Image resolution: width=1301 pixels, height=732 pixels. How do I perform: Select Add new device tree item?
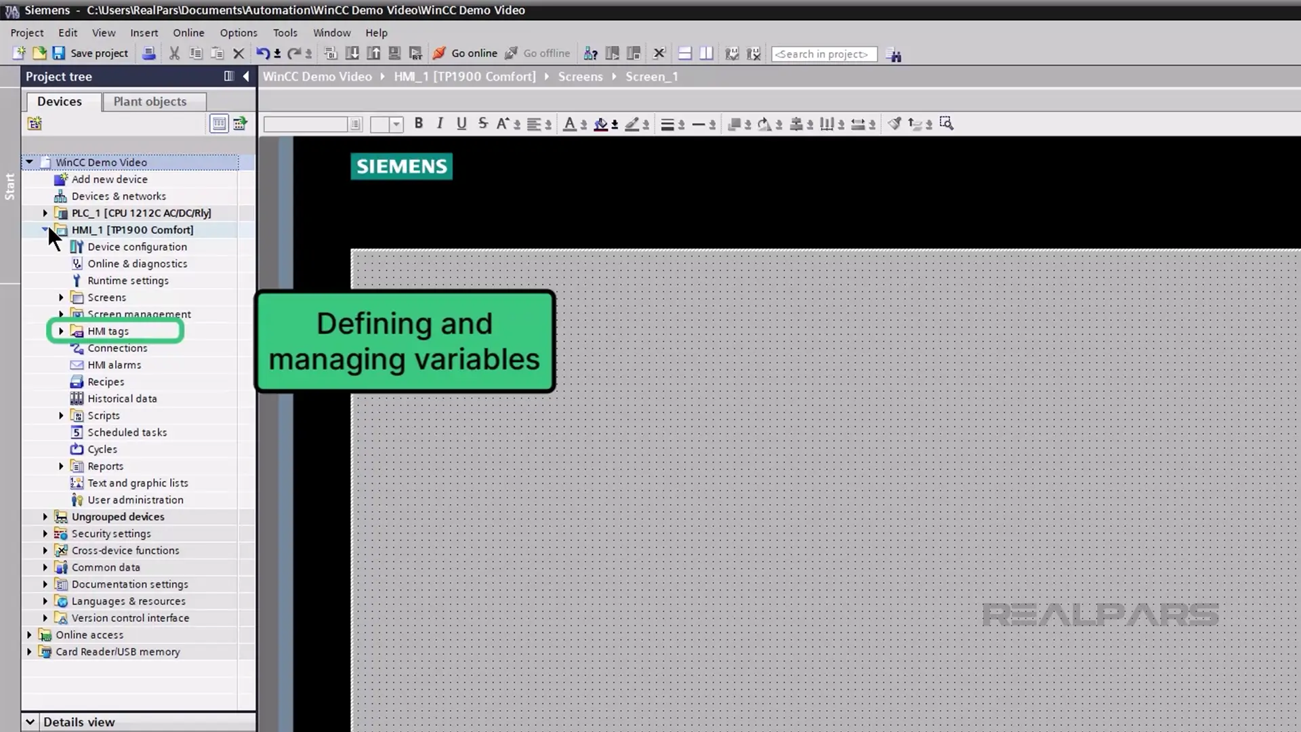tap(109, 180)
